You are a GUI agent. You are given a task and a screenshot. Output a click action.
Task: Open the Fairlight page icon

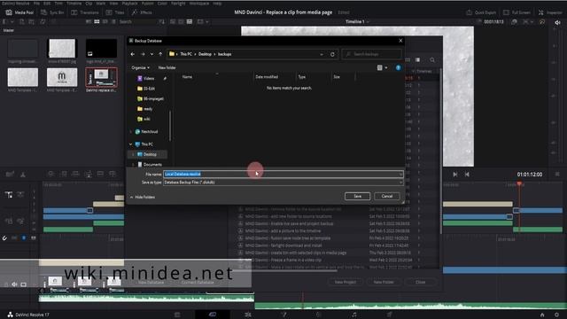click(354, 315)
